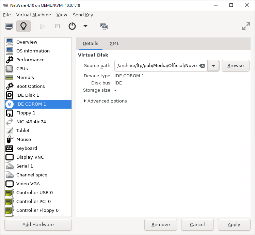Minimize the NetWare VM window
The image size is (255, 235).
[x=216, y=5]
